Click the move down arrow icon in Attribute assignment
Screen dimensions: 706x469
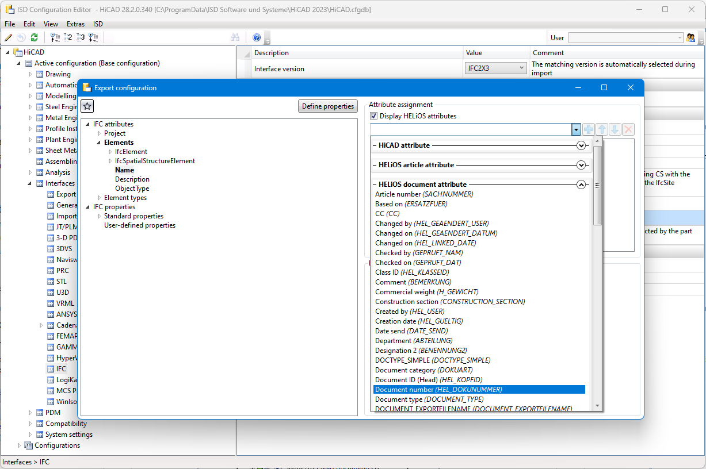click(x=615, y=129)
